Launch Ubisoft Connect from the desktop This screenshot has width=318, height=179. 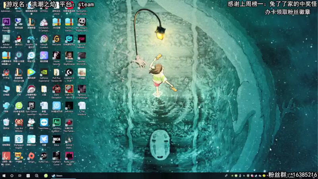coord(44,42)
